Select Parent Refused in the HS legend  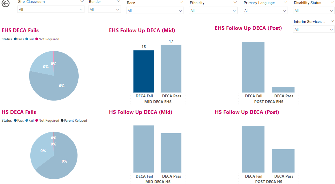74,120
